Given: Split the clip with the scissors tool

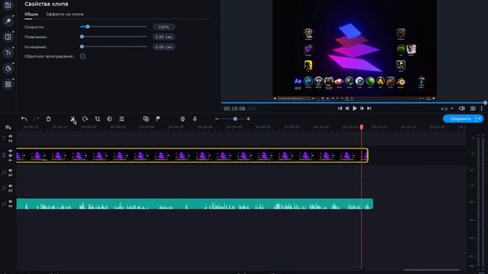Looking at the screenshot, I should coord(72,119).
